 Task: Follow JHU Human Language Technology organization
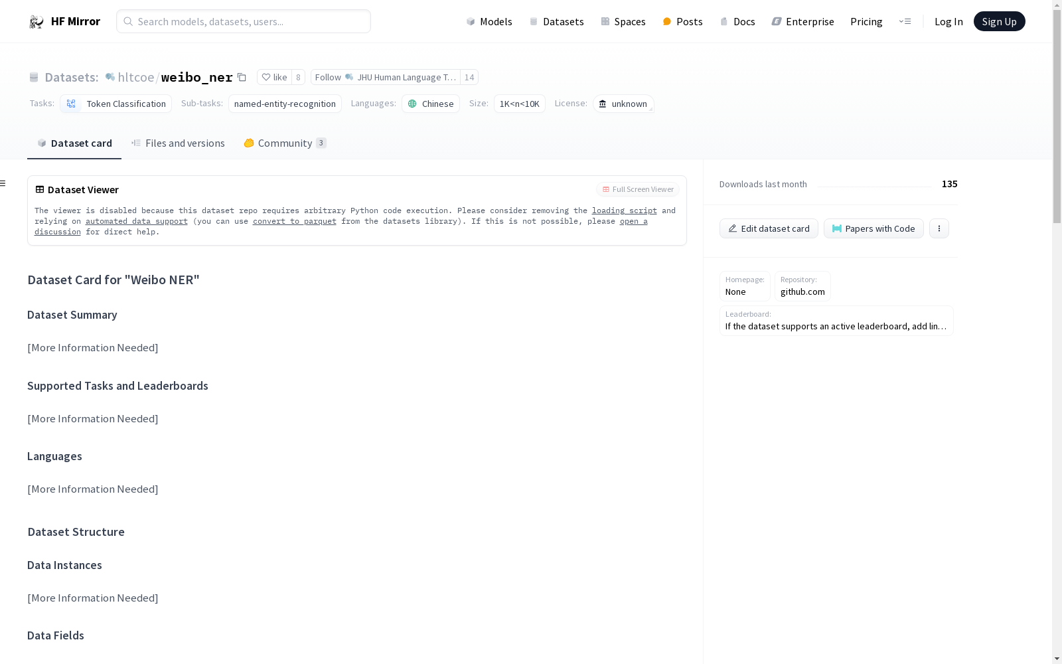coord(386,77)
